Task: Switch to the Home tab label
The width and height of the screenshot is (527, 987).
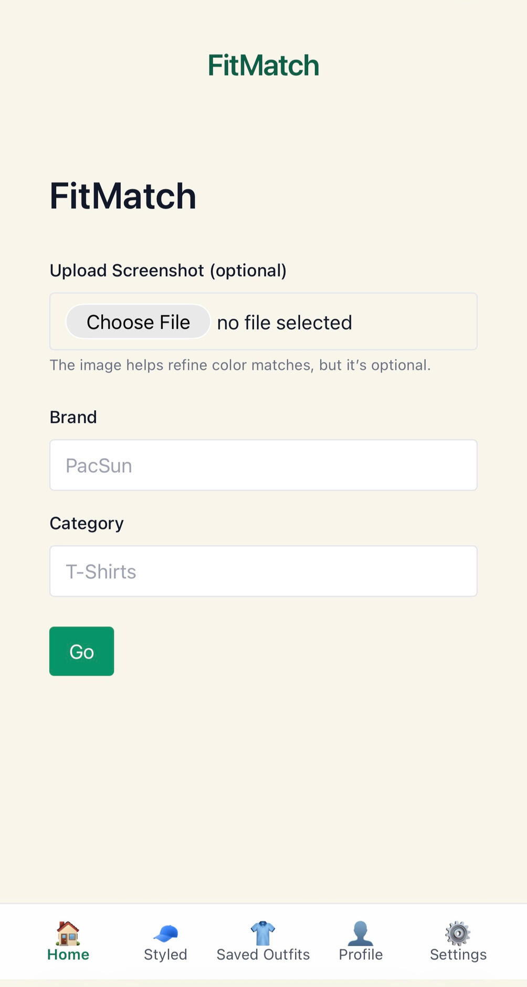Action: coord(68,954)
